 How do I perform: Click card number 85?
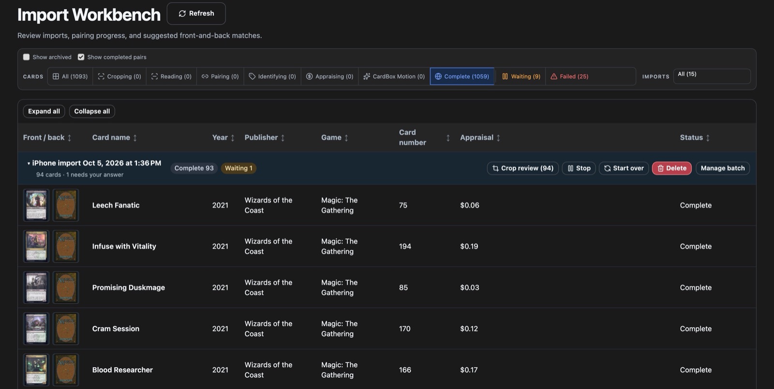click(403, 288)
